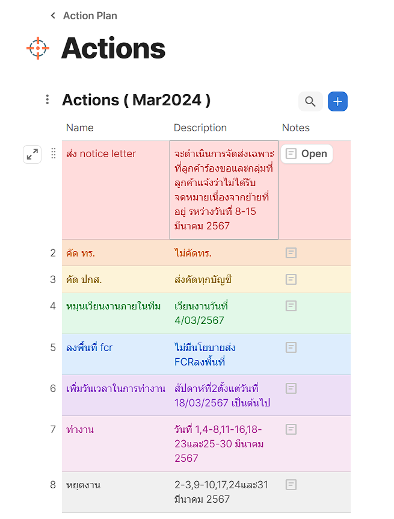Click the drag handle of first row
The width and height of the screenshot is (394, 519).
[x=53, y=154]
